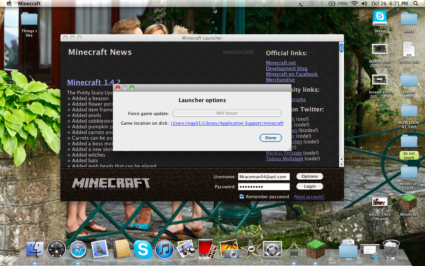The width and height of the screenshot is (425, 266).
Task: Follow the 'Need account?' link
Action: point(309,197)
